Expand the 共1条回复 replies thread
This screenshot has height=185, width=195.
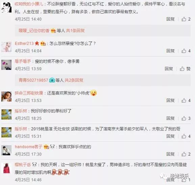tap(75, 30)
